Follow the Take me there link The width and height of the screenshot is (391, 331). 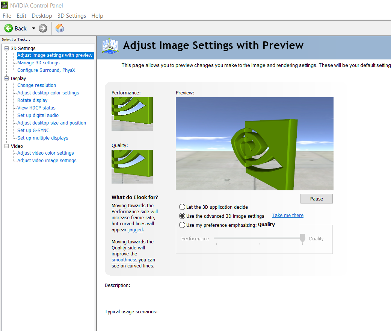287,215
